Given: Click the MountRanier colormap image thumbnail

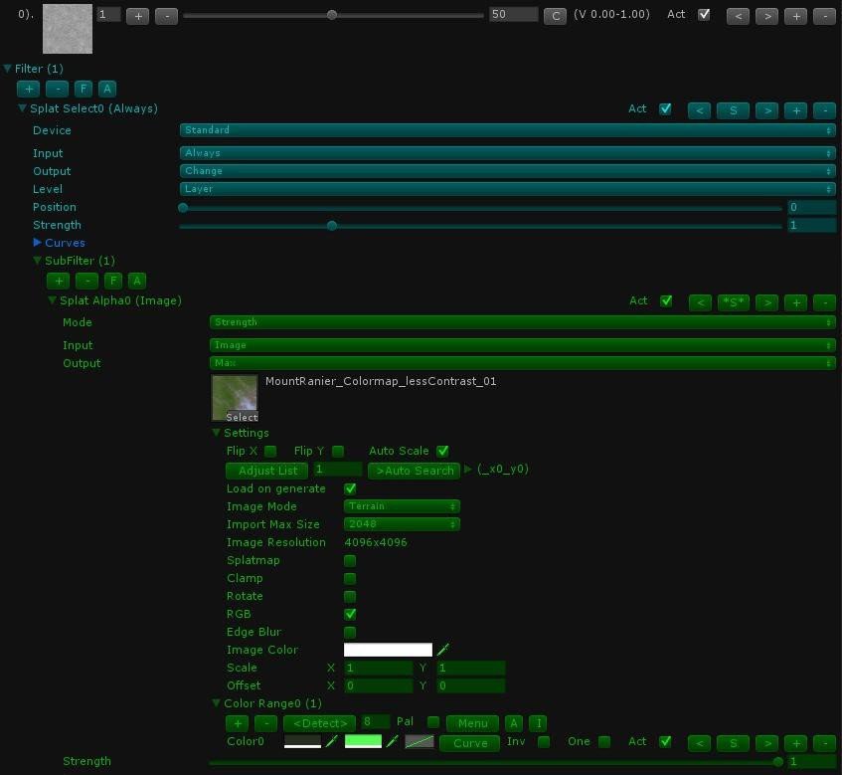Looking at the screenshot, I should click(235, 398).
